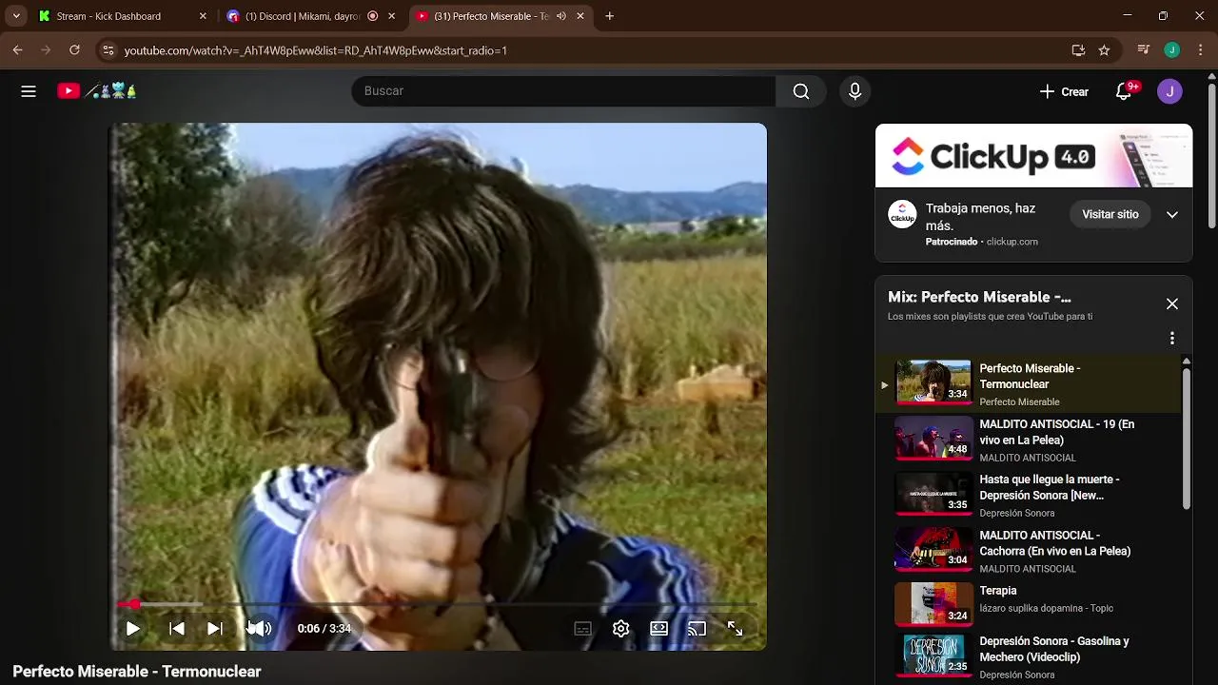Install app icon in address bar
1218x685 pixels.
pyautogui.click(x=1078, y=50)
